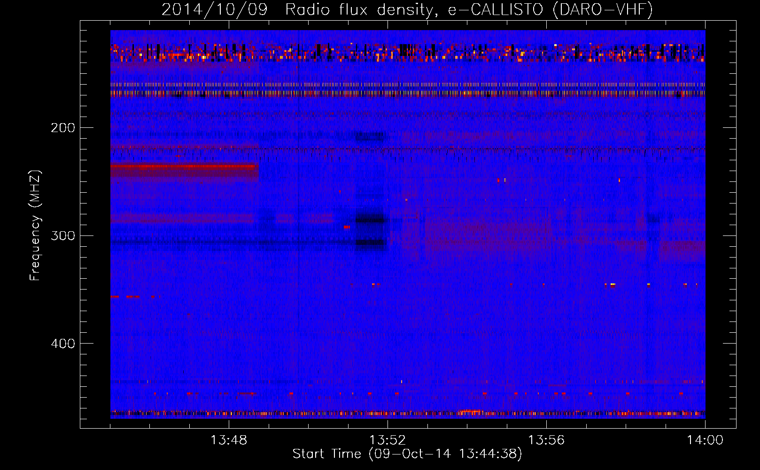This screenshot has width=760, height=470.
Task: Click the 14:00 time tick label
Action: [705, 440]
